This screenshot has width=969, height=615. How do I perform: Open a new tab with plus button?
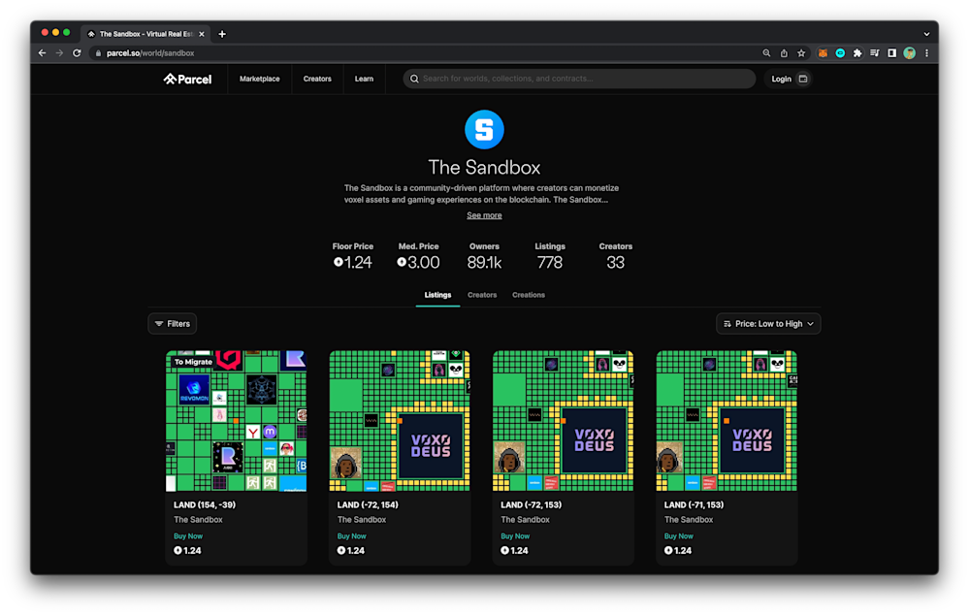[x=222, y=34]
